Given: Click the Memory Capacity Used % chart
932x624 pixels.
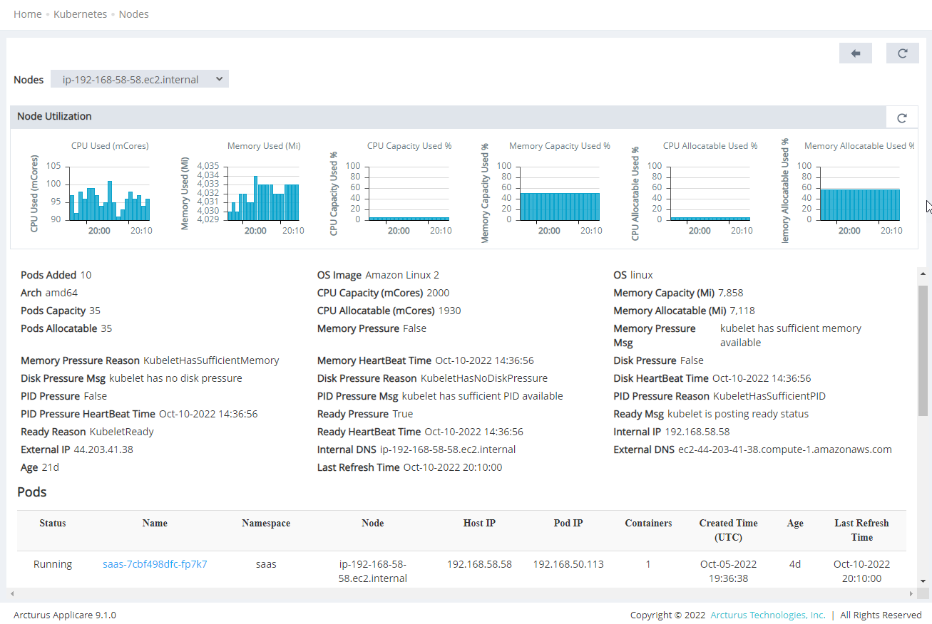Looking at the screenshot, I should 560,191.
